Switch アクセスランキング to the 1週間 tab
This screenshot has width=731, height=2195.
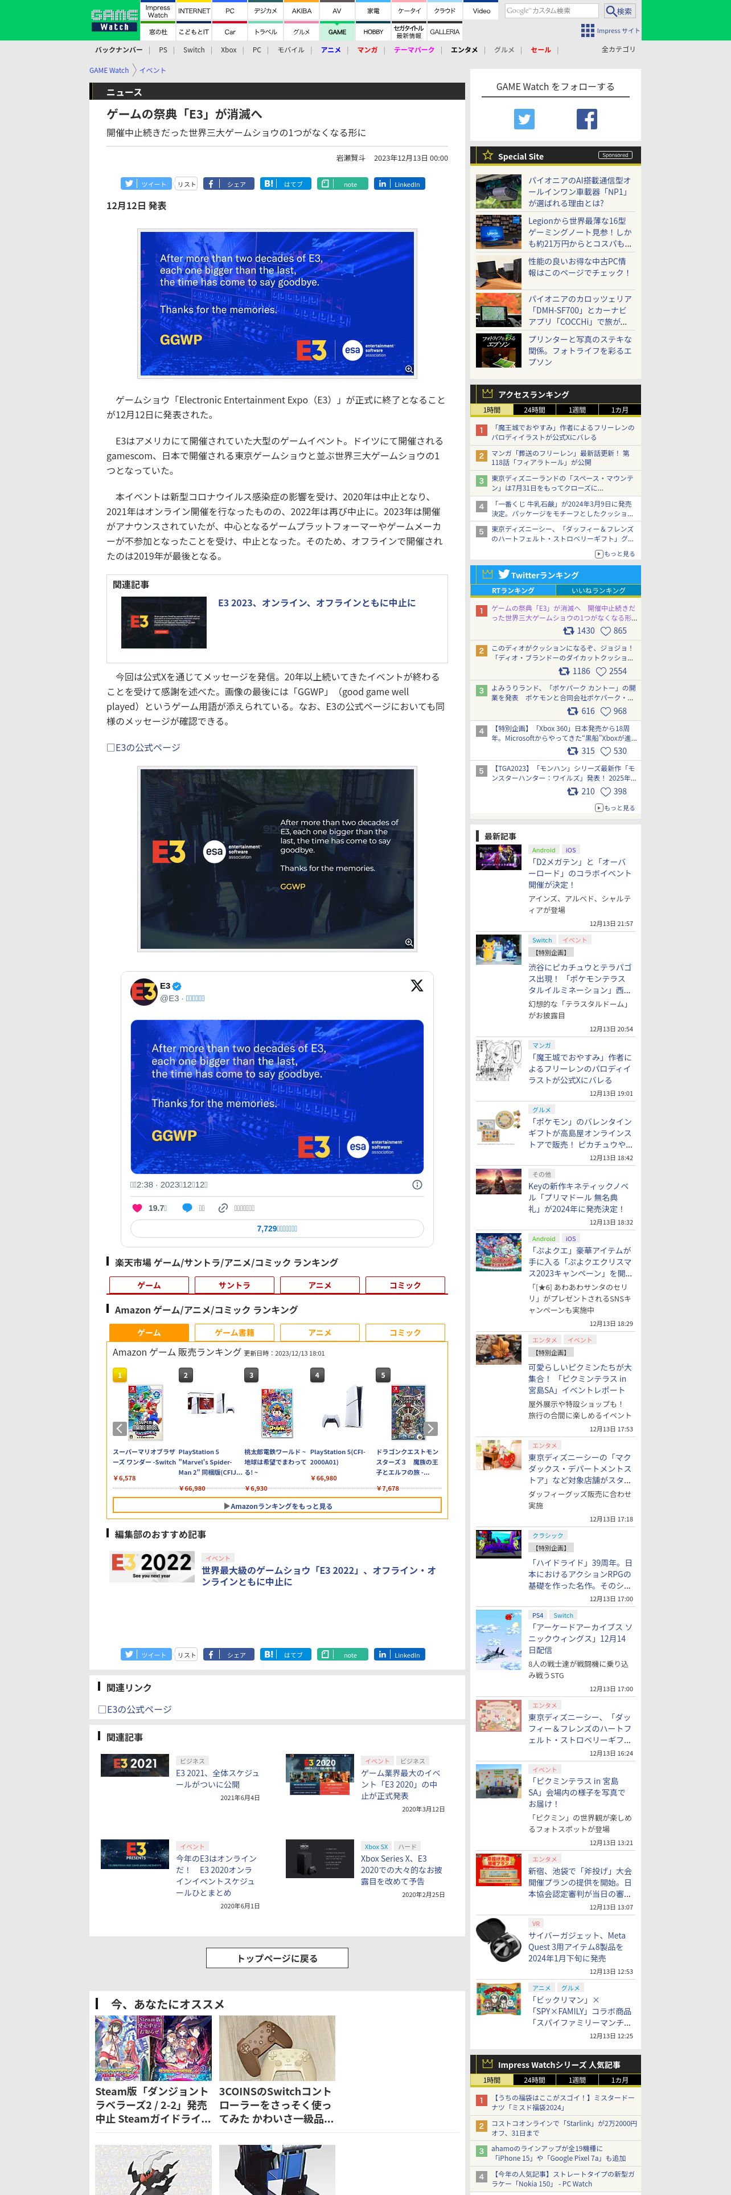pos(577,410)
